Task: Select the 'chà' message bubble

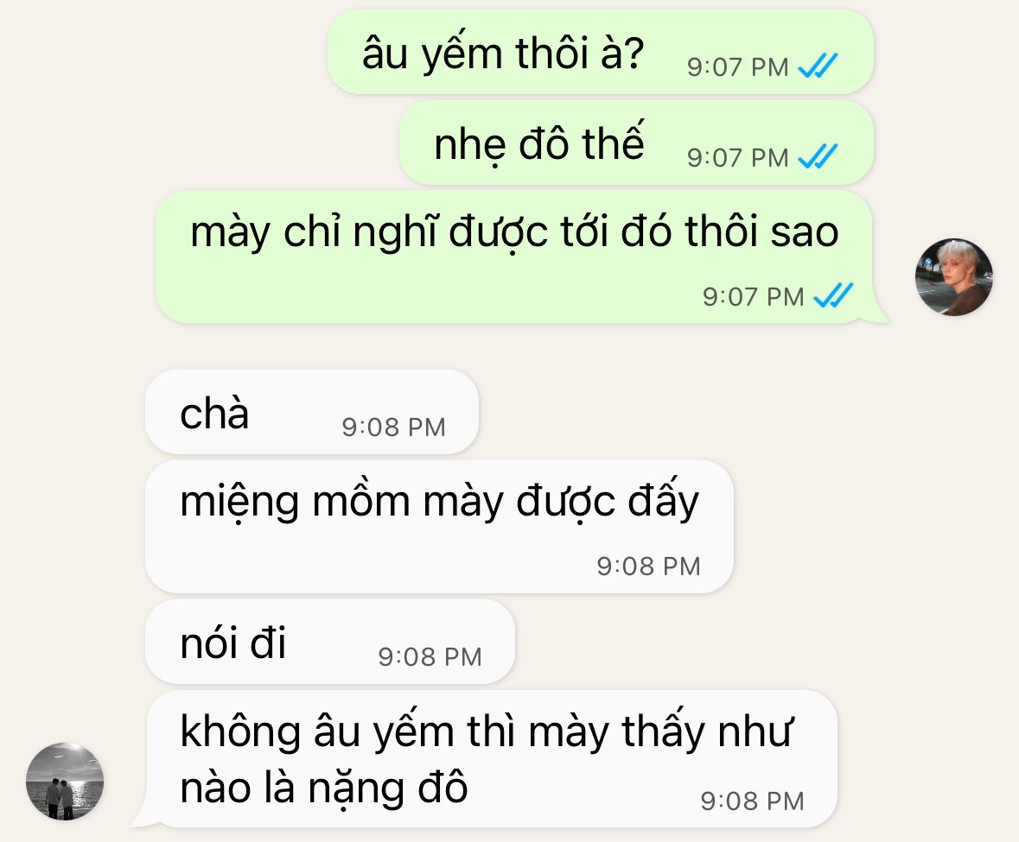Action: coord(312,412)
